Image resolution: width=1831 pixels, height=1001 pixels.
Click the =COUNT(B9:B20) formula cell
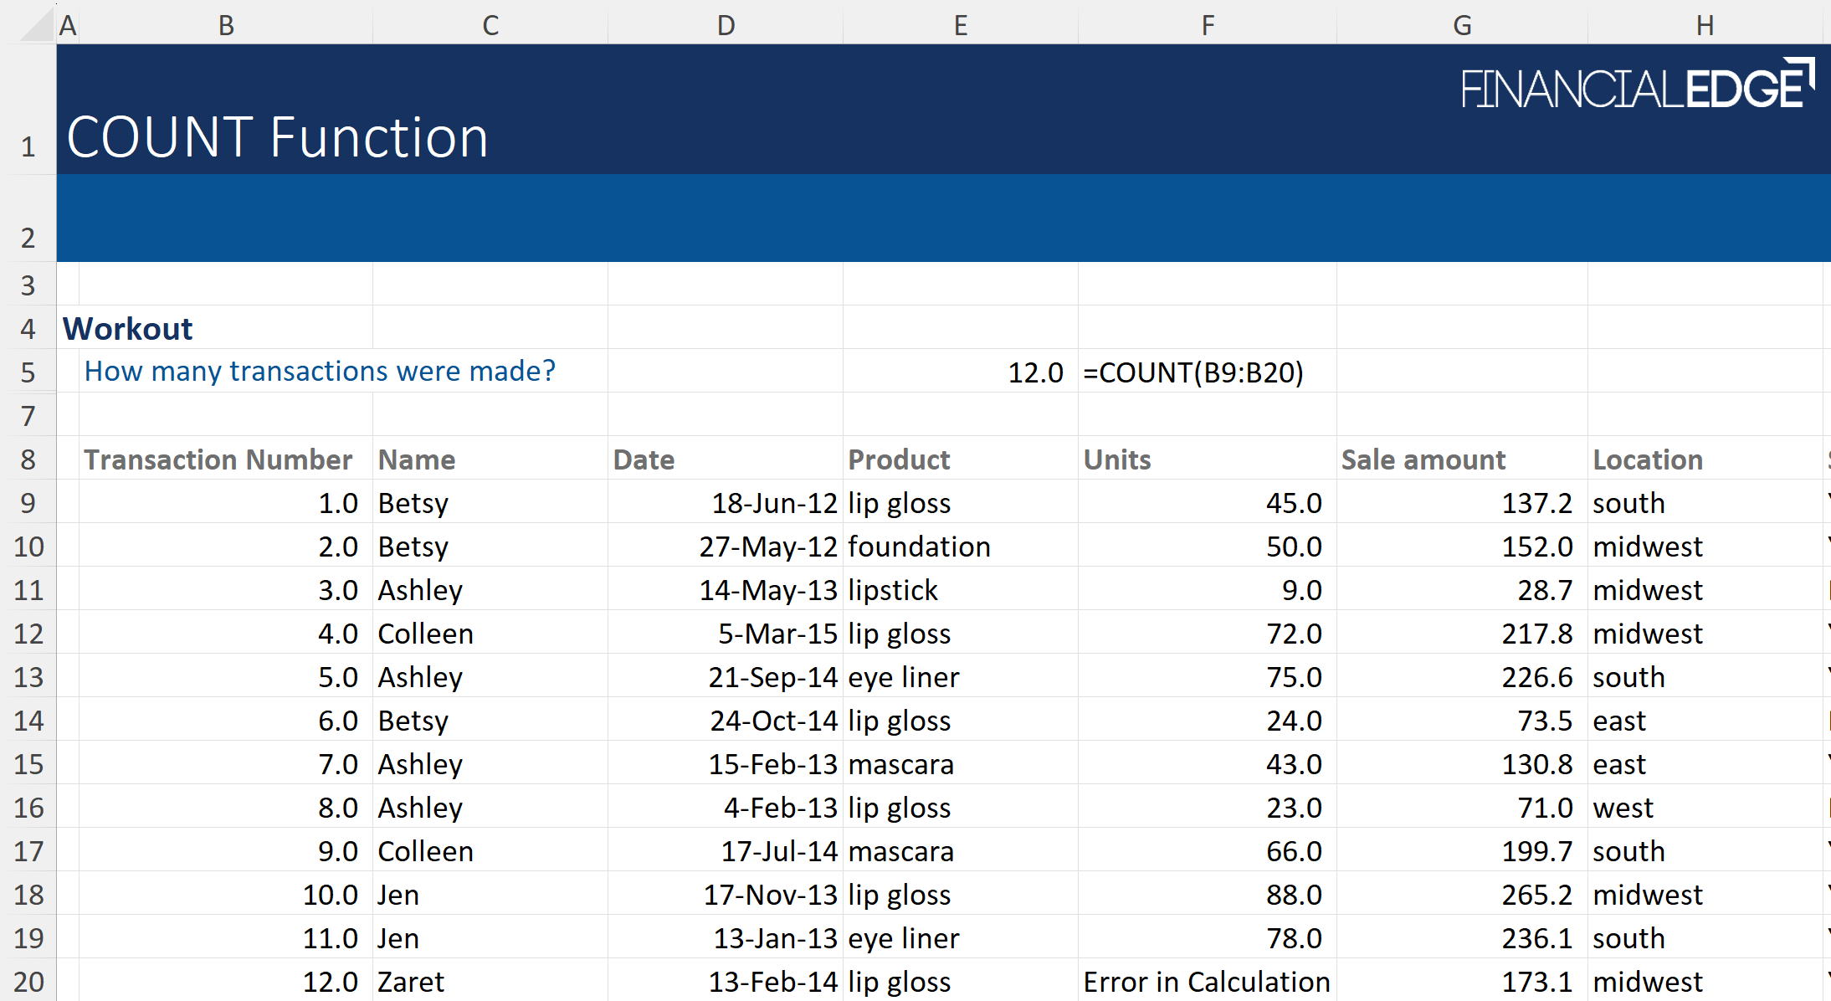point(1193,372)
